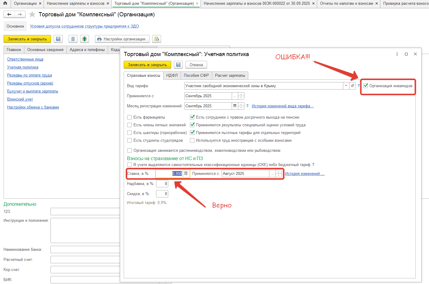Click the Надбавка, в % input field
429x284 pixels.
click(x=162, y=184)
